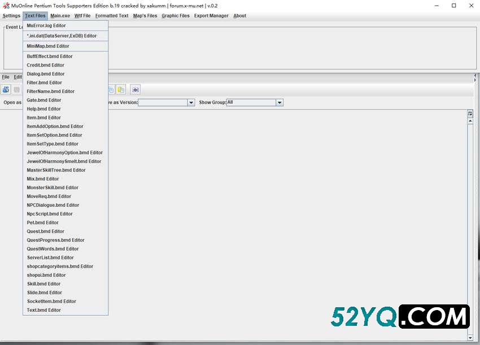
Task: Click the first blue toolbar icon under File
Action: click(x=6, y=90)
